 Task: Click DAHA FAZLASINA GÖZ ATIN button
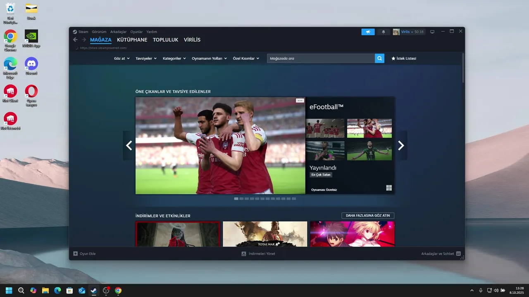coord(368,215)
